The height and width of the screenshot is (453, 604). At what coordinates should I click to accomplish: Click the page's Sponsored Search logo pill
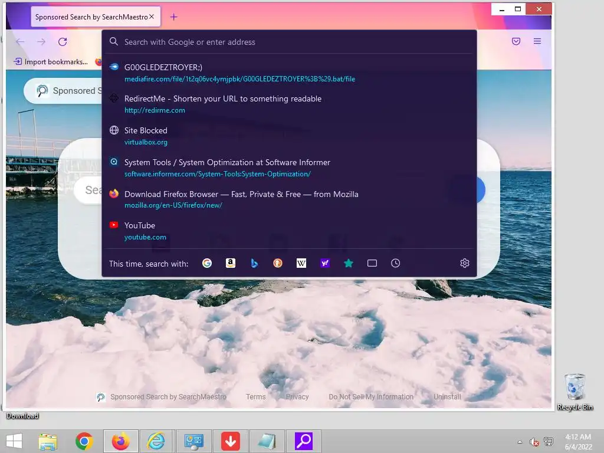tap(64, 91)
